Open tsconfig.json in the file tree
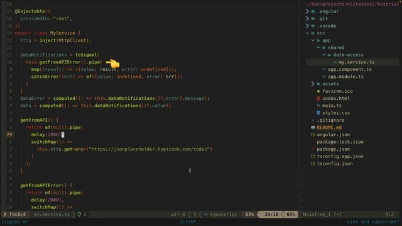Image resolution: width=402 pixels, height=226 pixels. point(335,163)
